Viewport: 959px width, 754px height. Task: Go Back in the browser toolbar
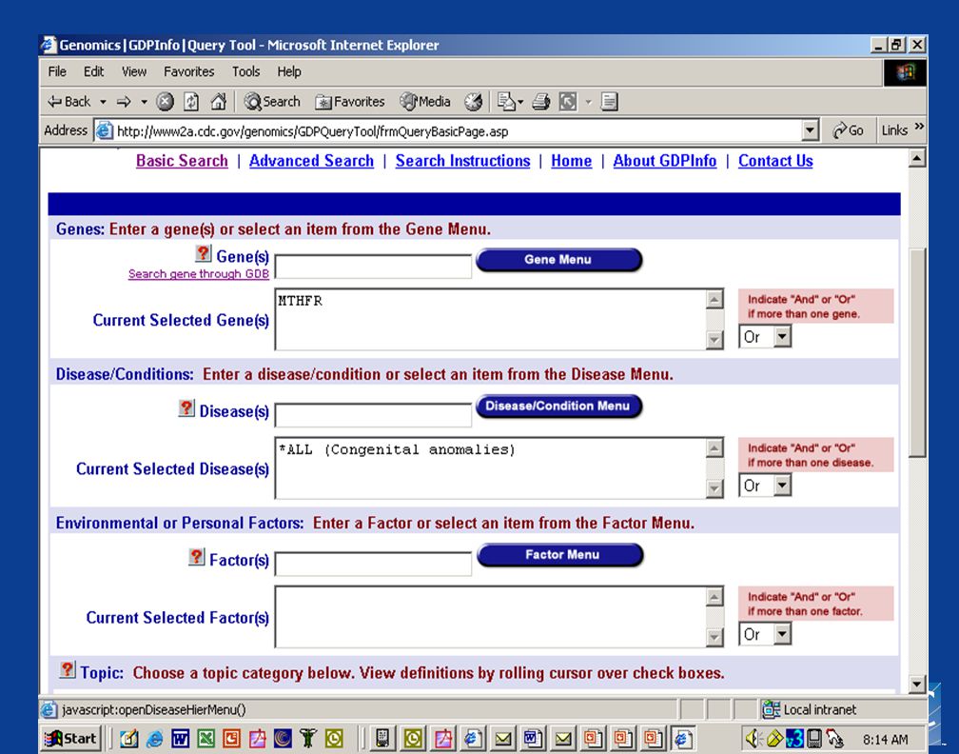click(x=69, y=102)
